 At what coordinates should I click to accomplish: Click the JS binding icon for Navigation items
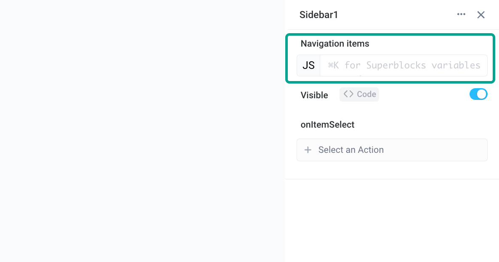[x=308, y=65]
